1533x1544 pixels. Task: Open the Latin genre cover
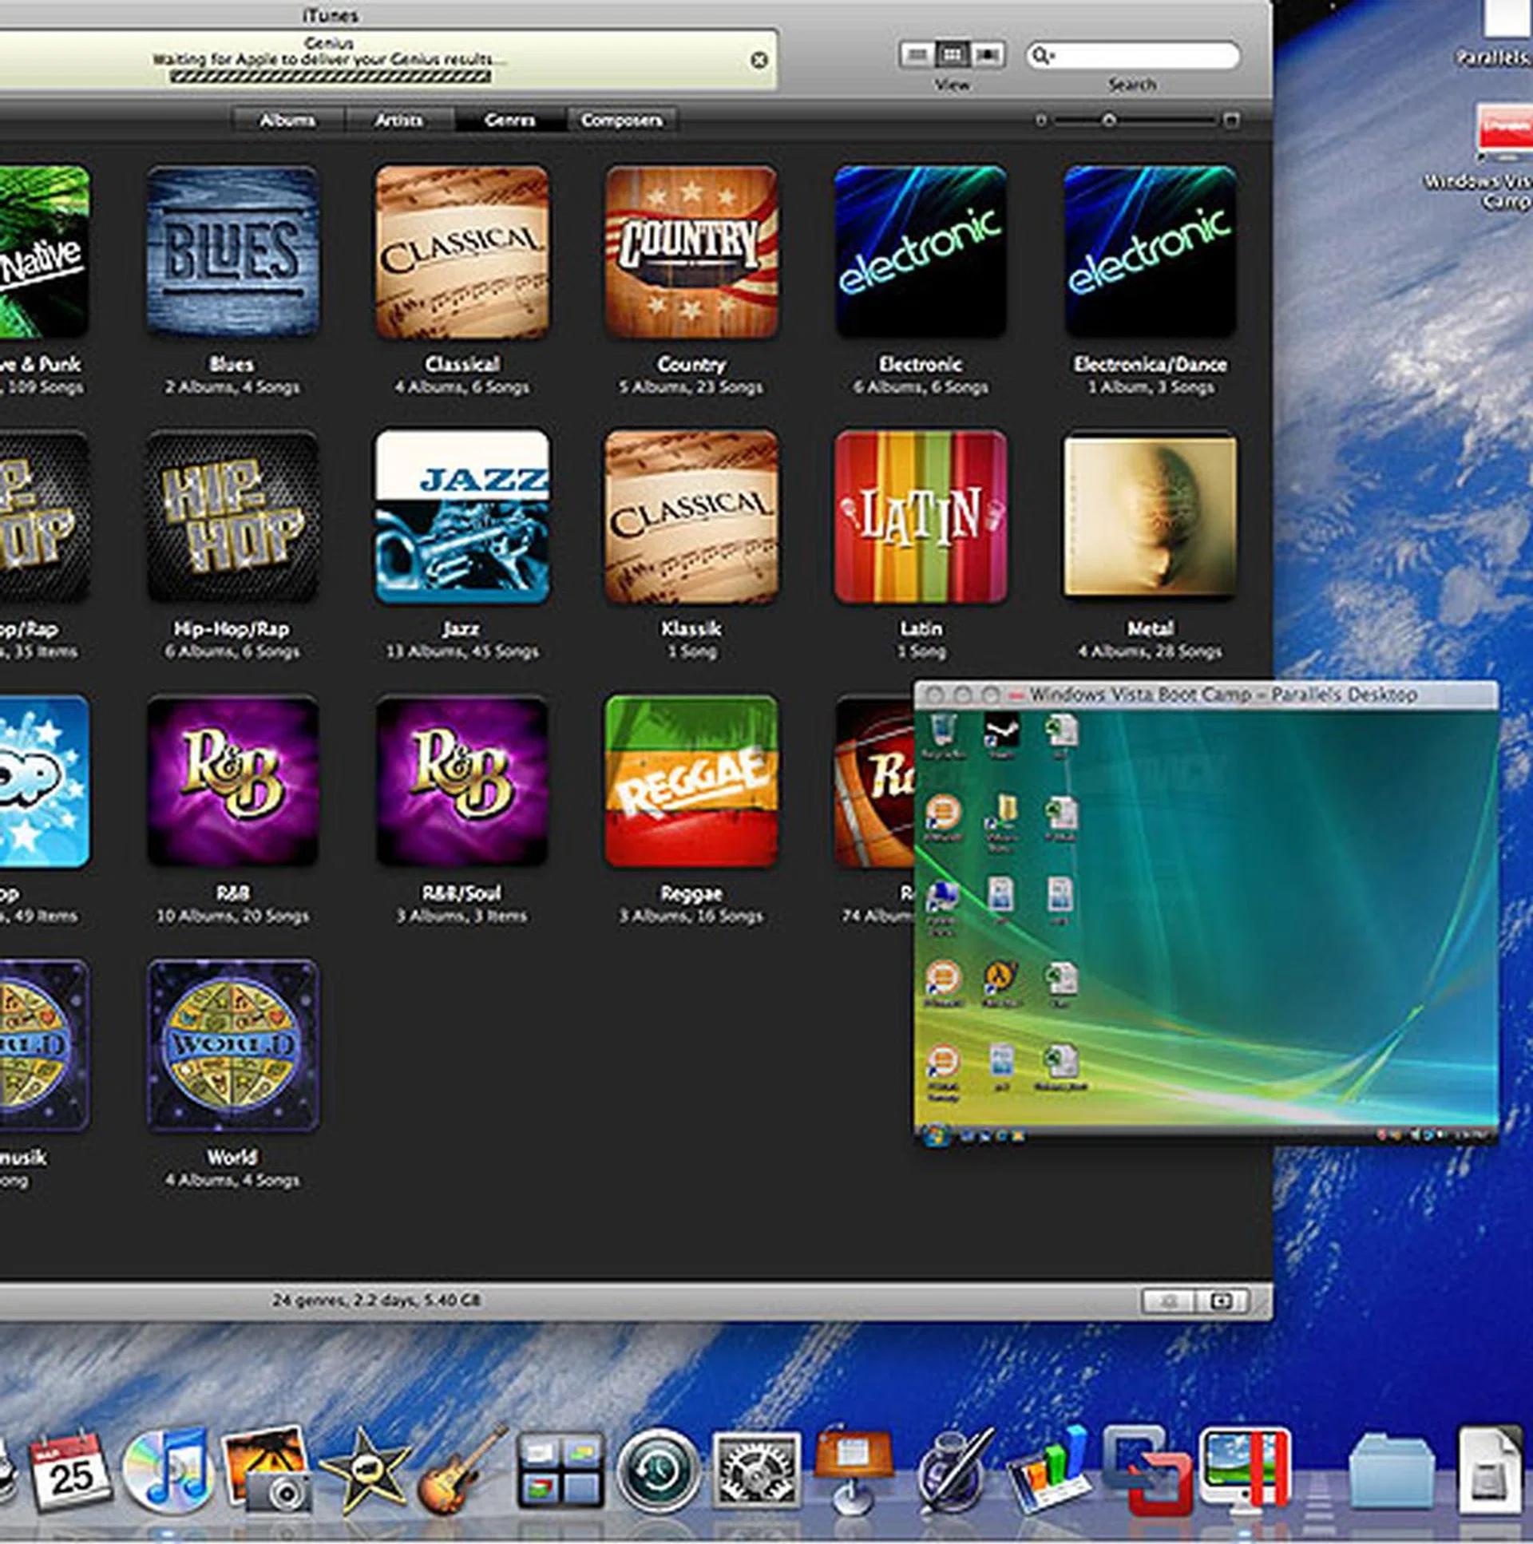tap(920, 517)
